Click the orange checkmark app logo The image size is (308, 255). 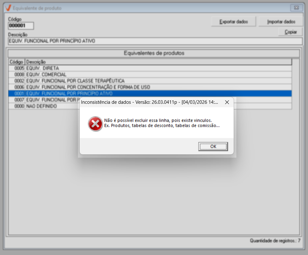pyautogui.click(x=8, y=8)
